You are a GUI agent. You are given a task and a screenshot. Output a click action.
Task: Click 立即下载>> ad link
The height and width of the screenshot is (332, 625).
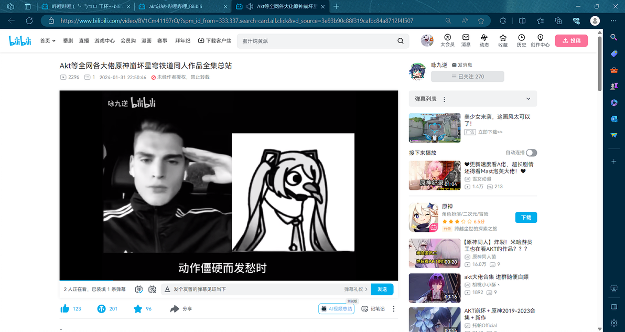pos(490,132)
